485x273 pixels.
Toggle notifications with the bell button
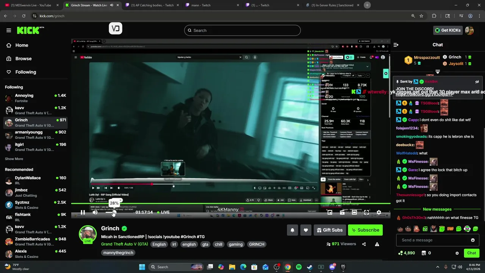point(293,230)
